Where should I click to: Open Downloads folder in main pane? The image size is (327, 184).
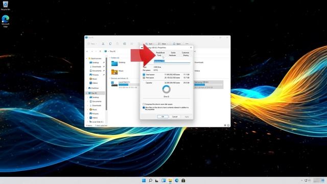tap(199, 62)
